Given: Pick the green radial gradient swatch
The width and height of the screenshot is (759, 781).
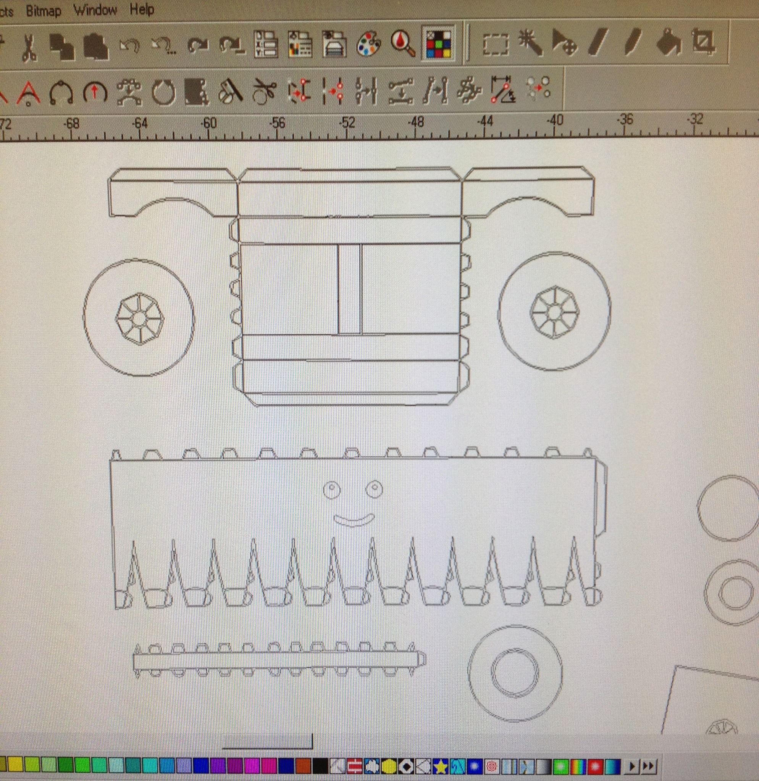Looking at the screenshot, I should 561,766.
